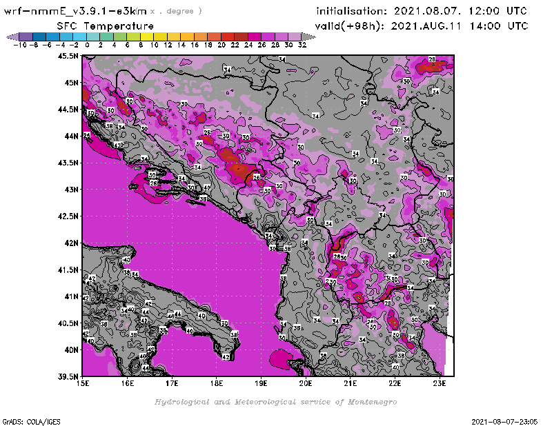Select the color bar segment between 0 and 2
The height and width of the screenshot is (426, 552).
coord(93,37)
